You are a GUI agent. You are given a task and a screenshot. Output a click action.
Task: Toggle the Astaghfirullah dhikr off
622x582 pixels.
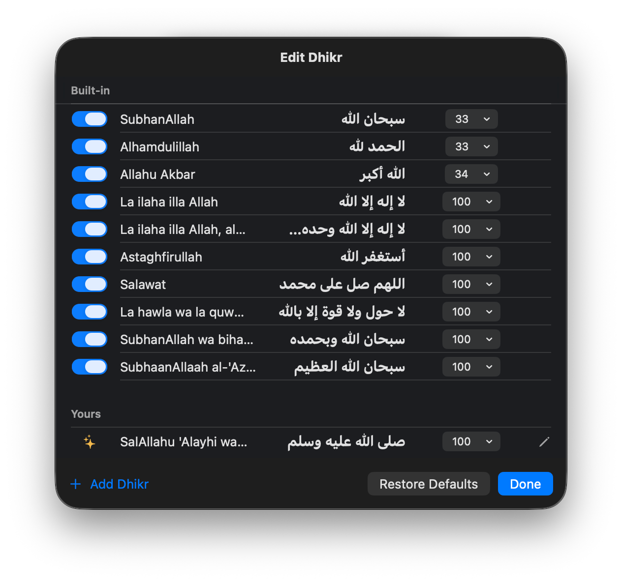[x=90, y=257]
